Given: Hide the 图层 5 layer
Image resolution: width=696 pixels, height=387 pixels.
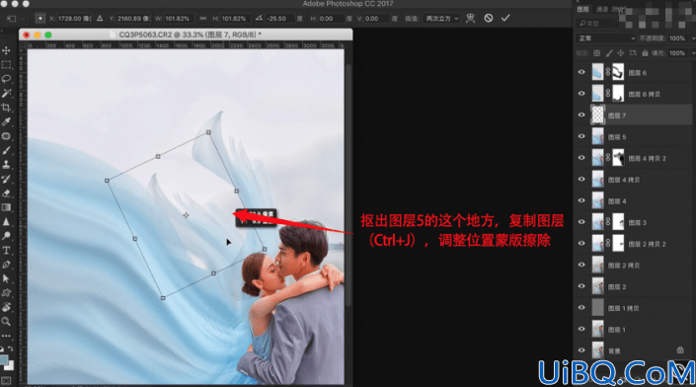Looking at the screenshot, I should 581,136.
